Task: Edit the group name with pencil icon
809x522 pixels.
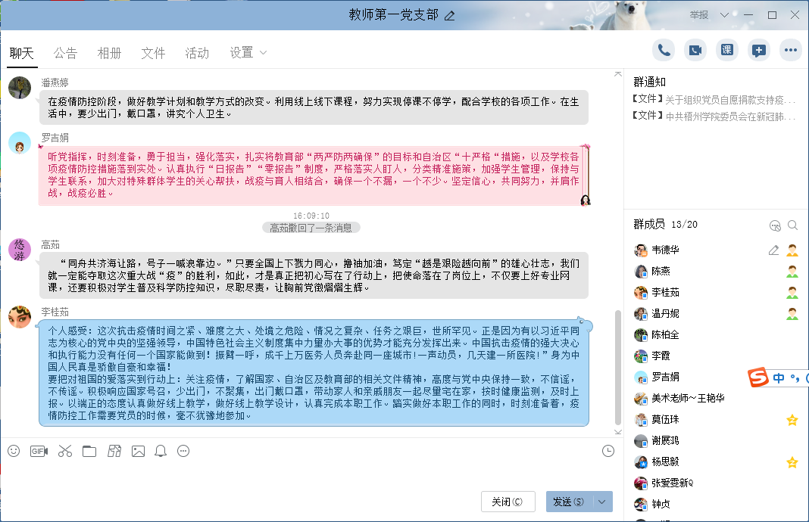Action: coord(450,15)
